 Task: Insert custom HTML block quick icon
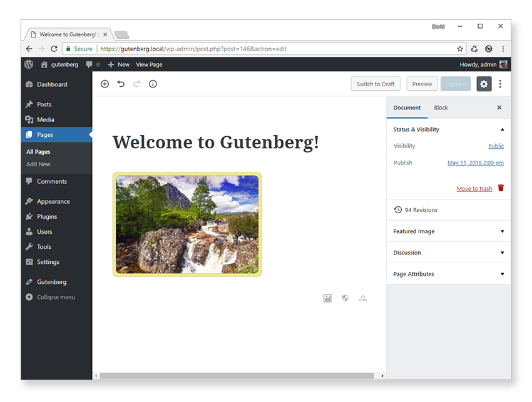pyautogui.click(x=363, y=298)
